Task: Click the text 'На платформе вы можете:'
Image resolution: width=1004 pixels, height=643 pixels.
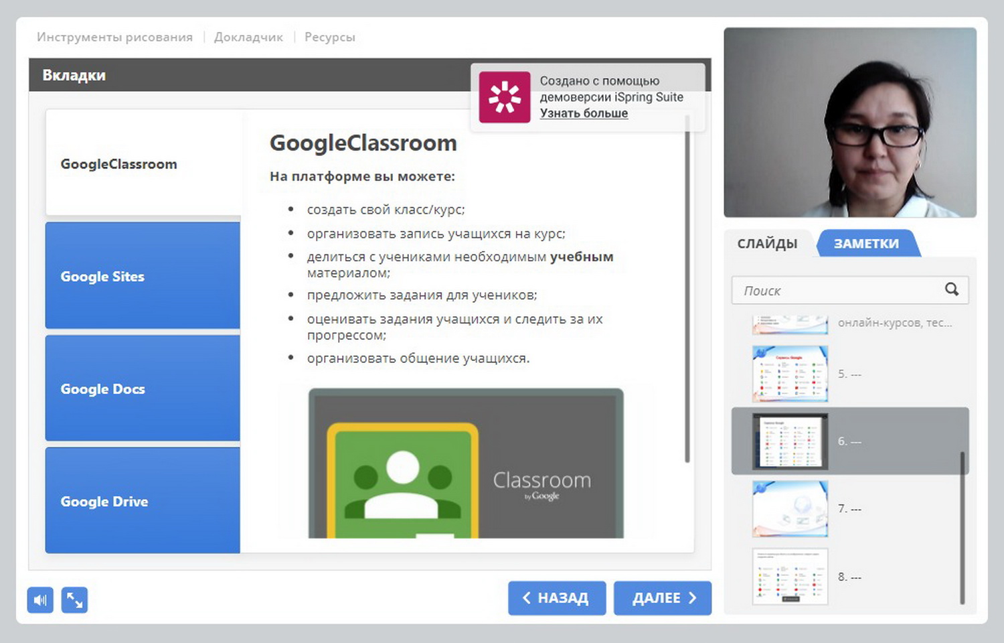Action: (362, 176)
